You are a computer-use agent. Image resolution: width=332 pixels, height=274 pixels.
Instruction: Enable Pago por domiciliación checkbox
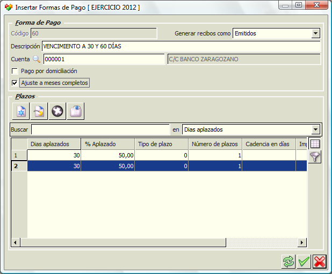coord(15,71)
